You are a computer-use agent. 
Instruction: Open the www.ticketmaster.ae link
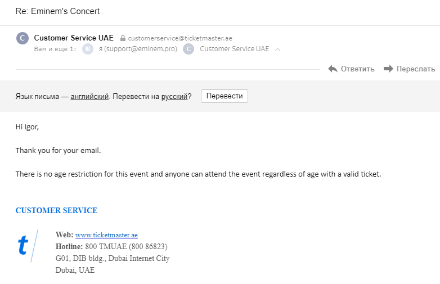[106, 235]
